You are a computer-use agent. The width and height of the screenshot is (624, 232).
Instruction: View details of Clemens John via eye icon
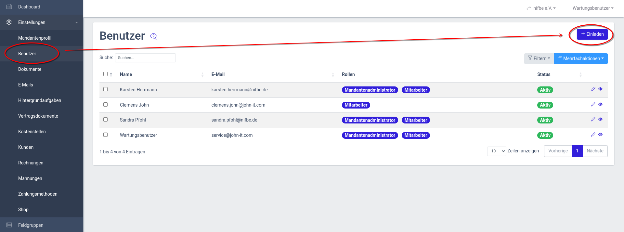600,104
